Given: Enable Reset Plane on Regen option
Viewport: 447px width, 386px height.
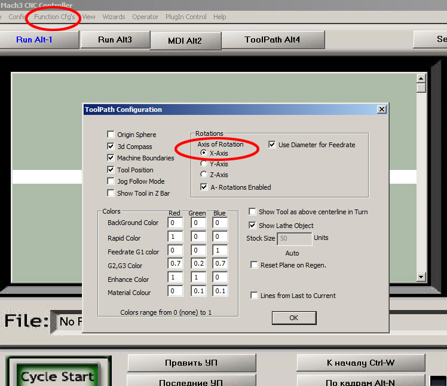Looking at the screenshot, I should [x=254, y=265].
